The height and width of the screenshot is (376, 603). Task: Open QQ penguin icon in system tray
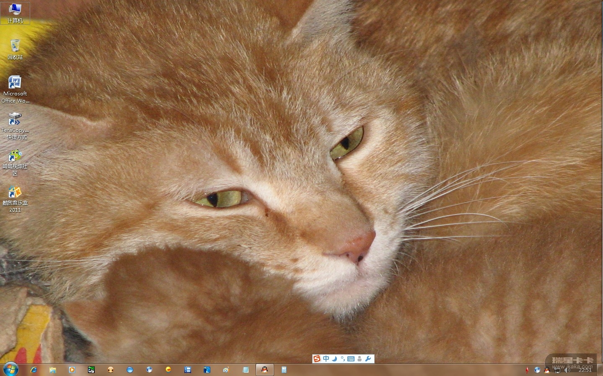click(x=547, y=370)
